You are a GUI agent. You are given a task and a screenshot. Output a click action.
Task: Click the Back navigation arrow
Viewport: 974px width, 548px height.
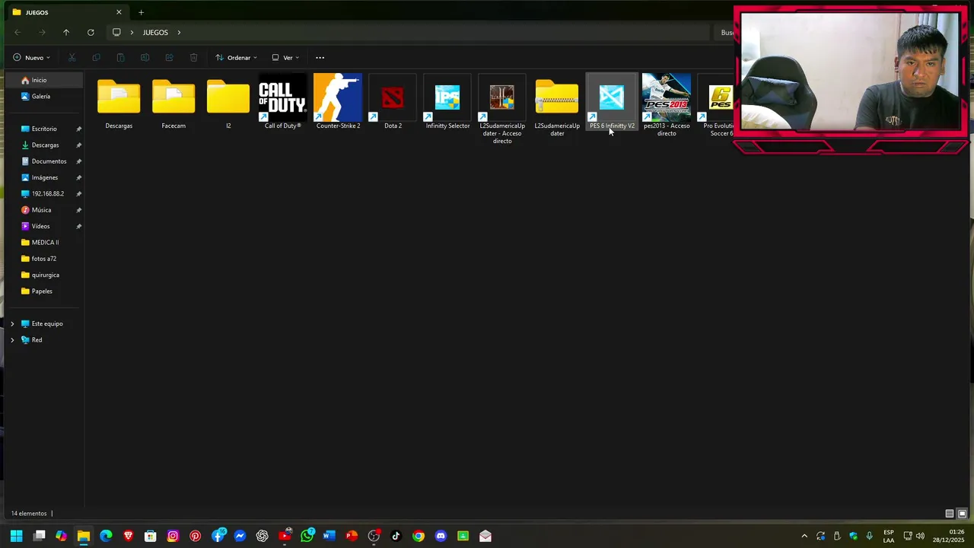(x=18, y=32)
